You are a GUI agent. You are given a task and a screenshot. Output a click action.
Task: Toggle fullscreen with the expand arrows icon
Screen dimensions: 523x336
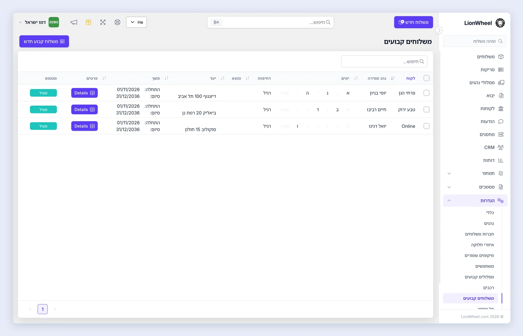pyautogui.click(x=103, y=22)
